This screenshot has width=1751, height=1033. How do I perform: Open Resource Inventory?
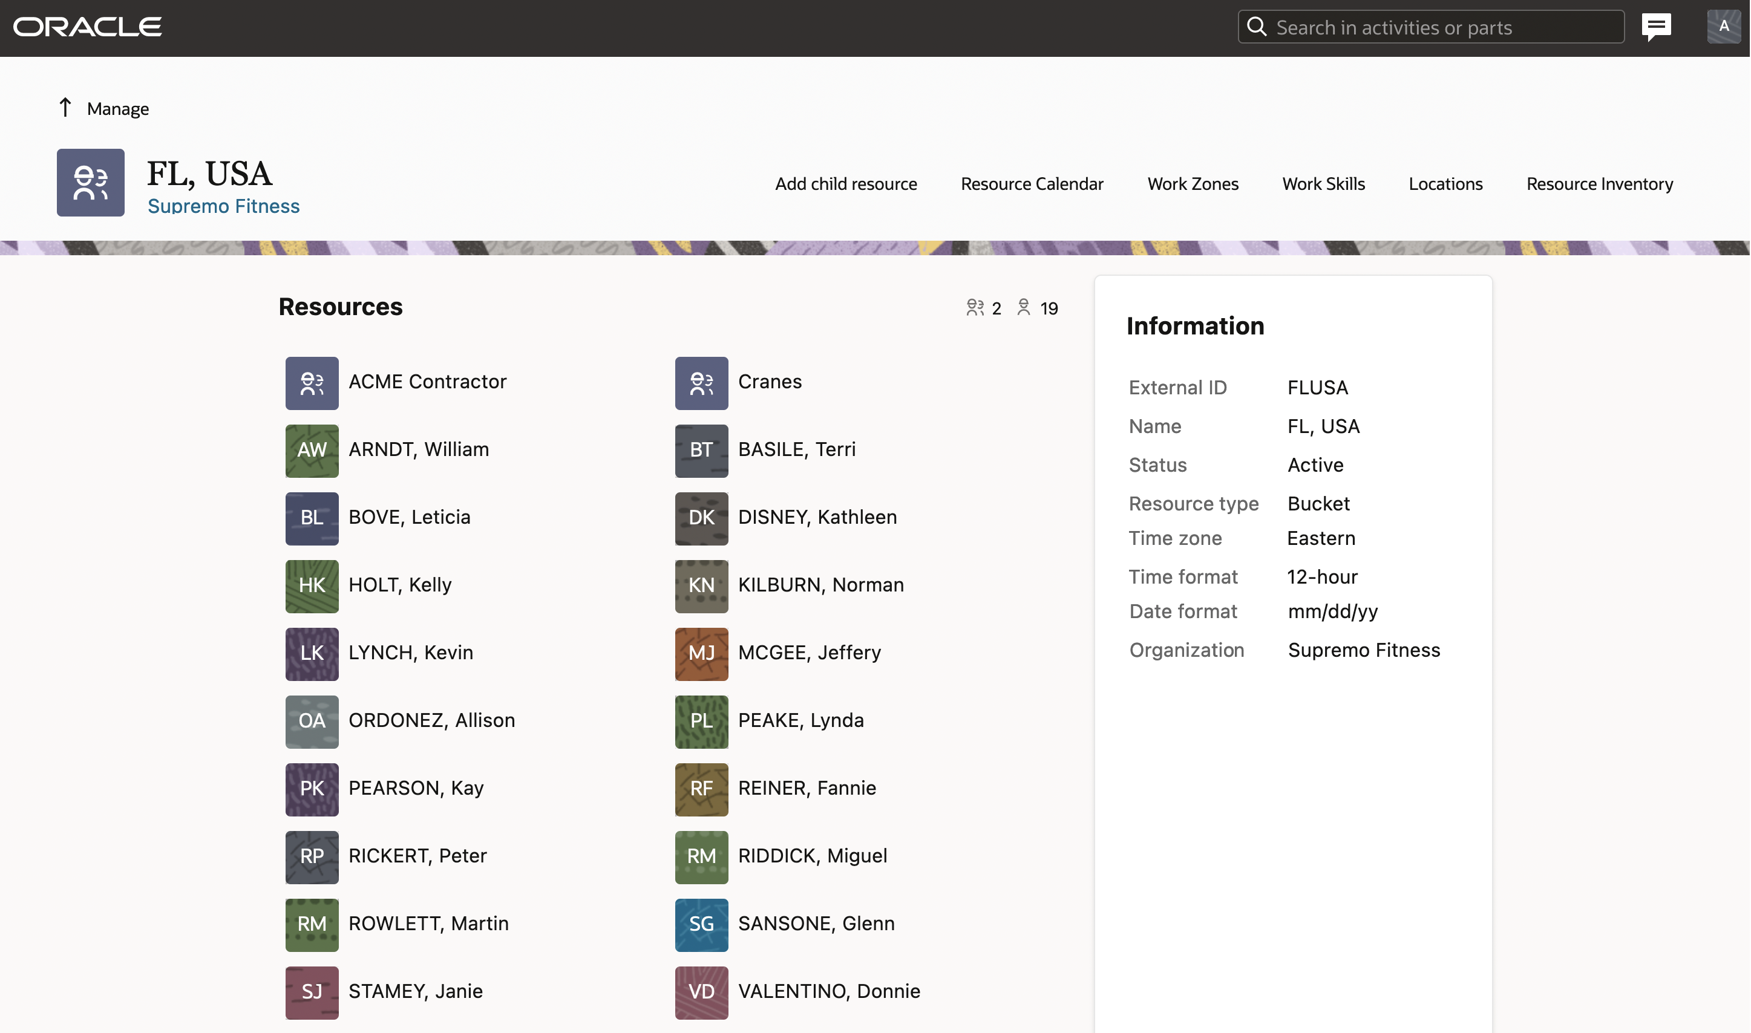pos(1599,184)
